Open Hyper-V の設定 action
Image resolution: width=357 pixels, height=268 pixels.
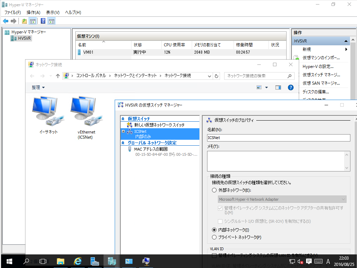click(318, 67)
